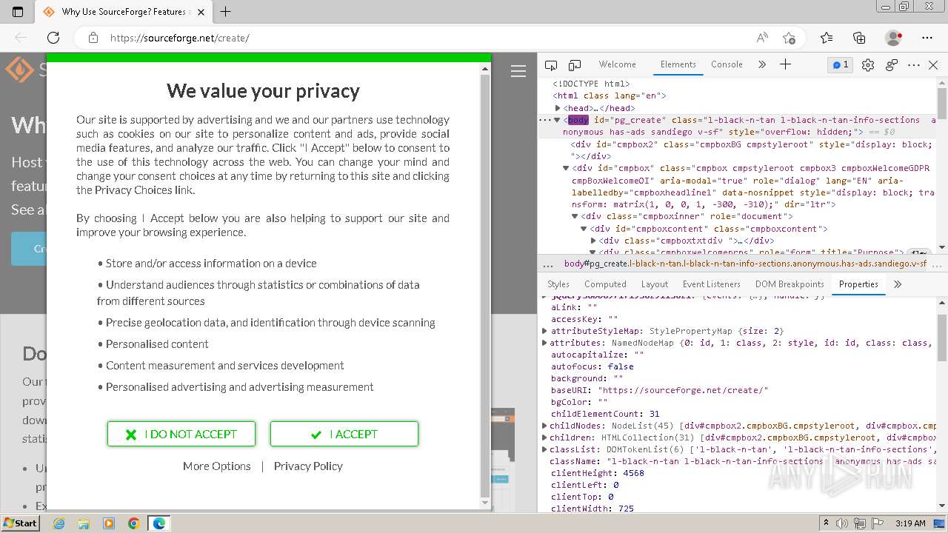Screen dimensions: 948x533
Task: Open File Explorer from the taskbar
Action: tap(84, 523)
